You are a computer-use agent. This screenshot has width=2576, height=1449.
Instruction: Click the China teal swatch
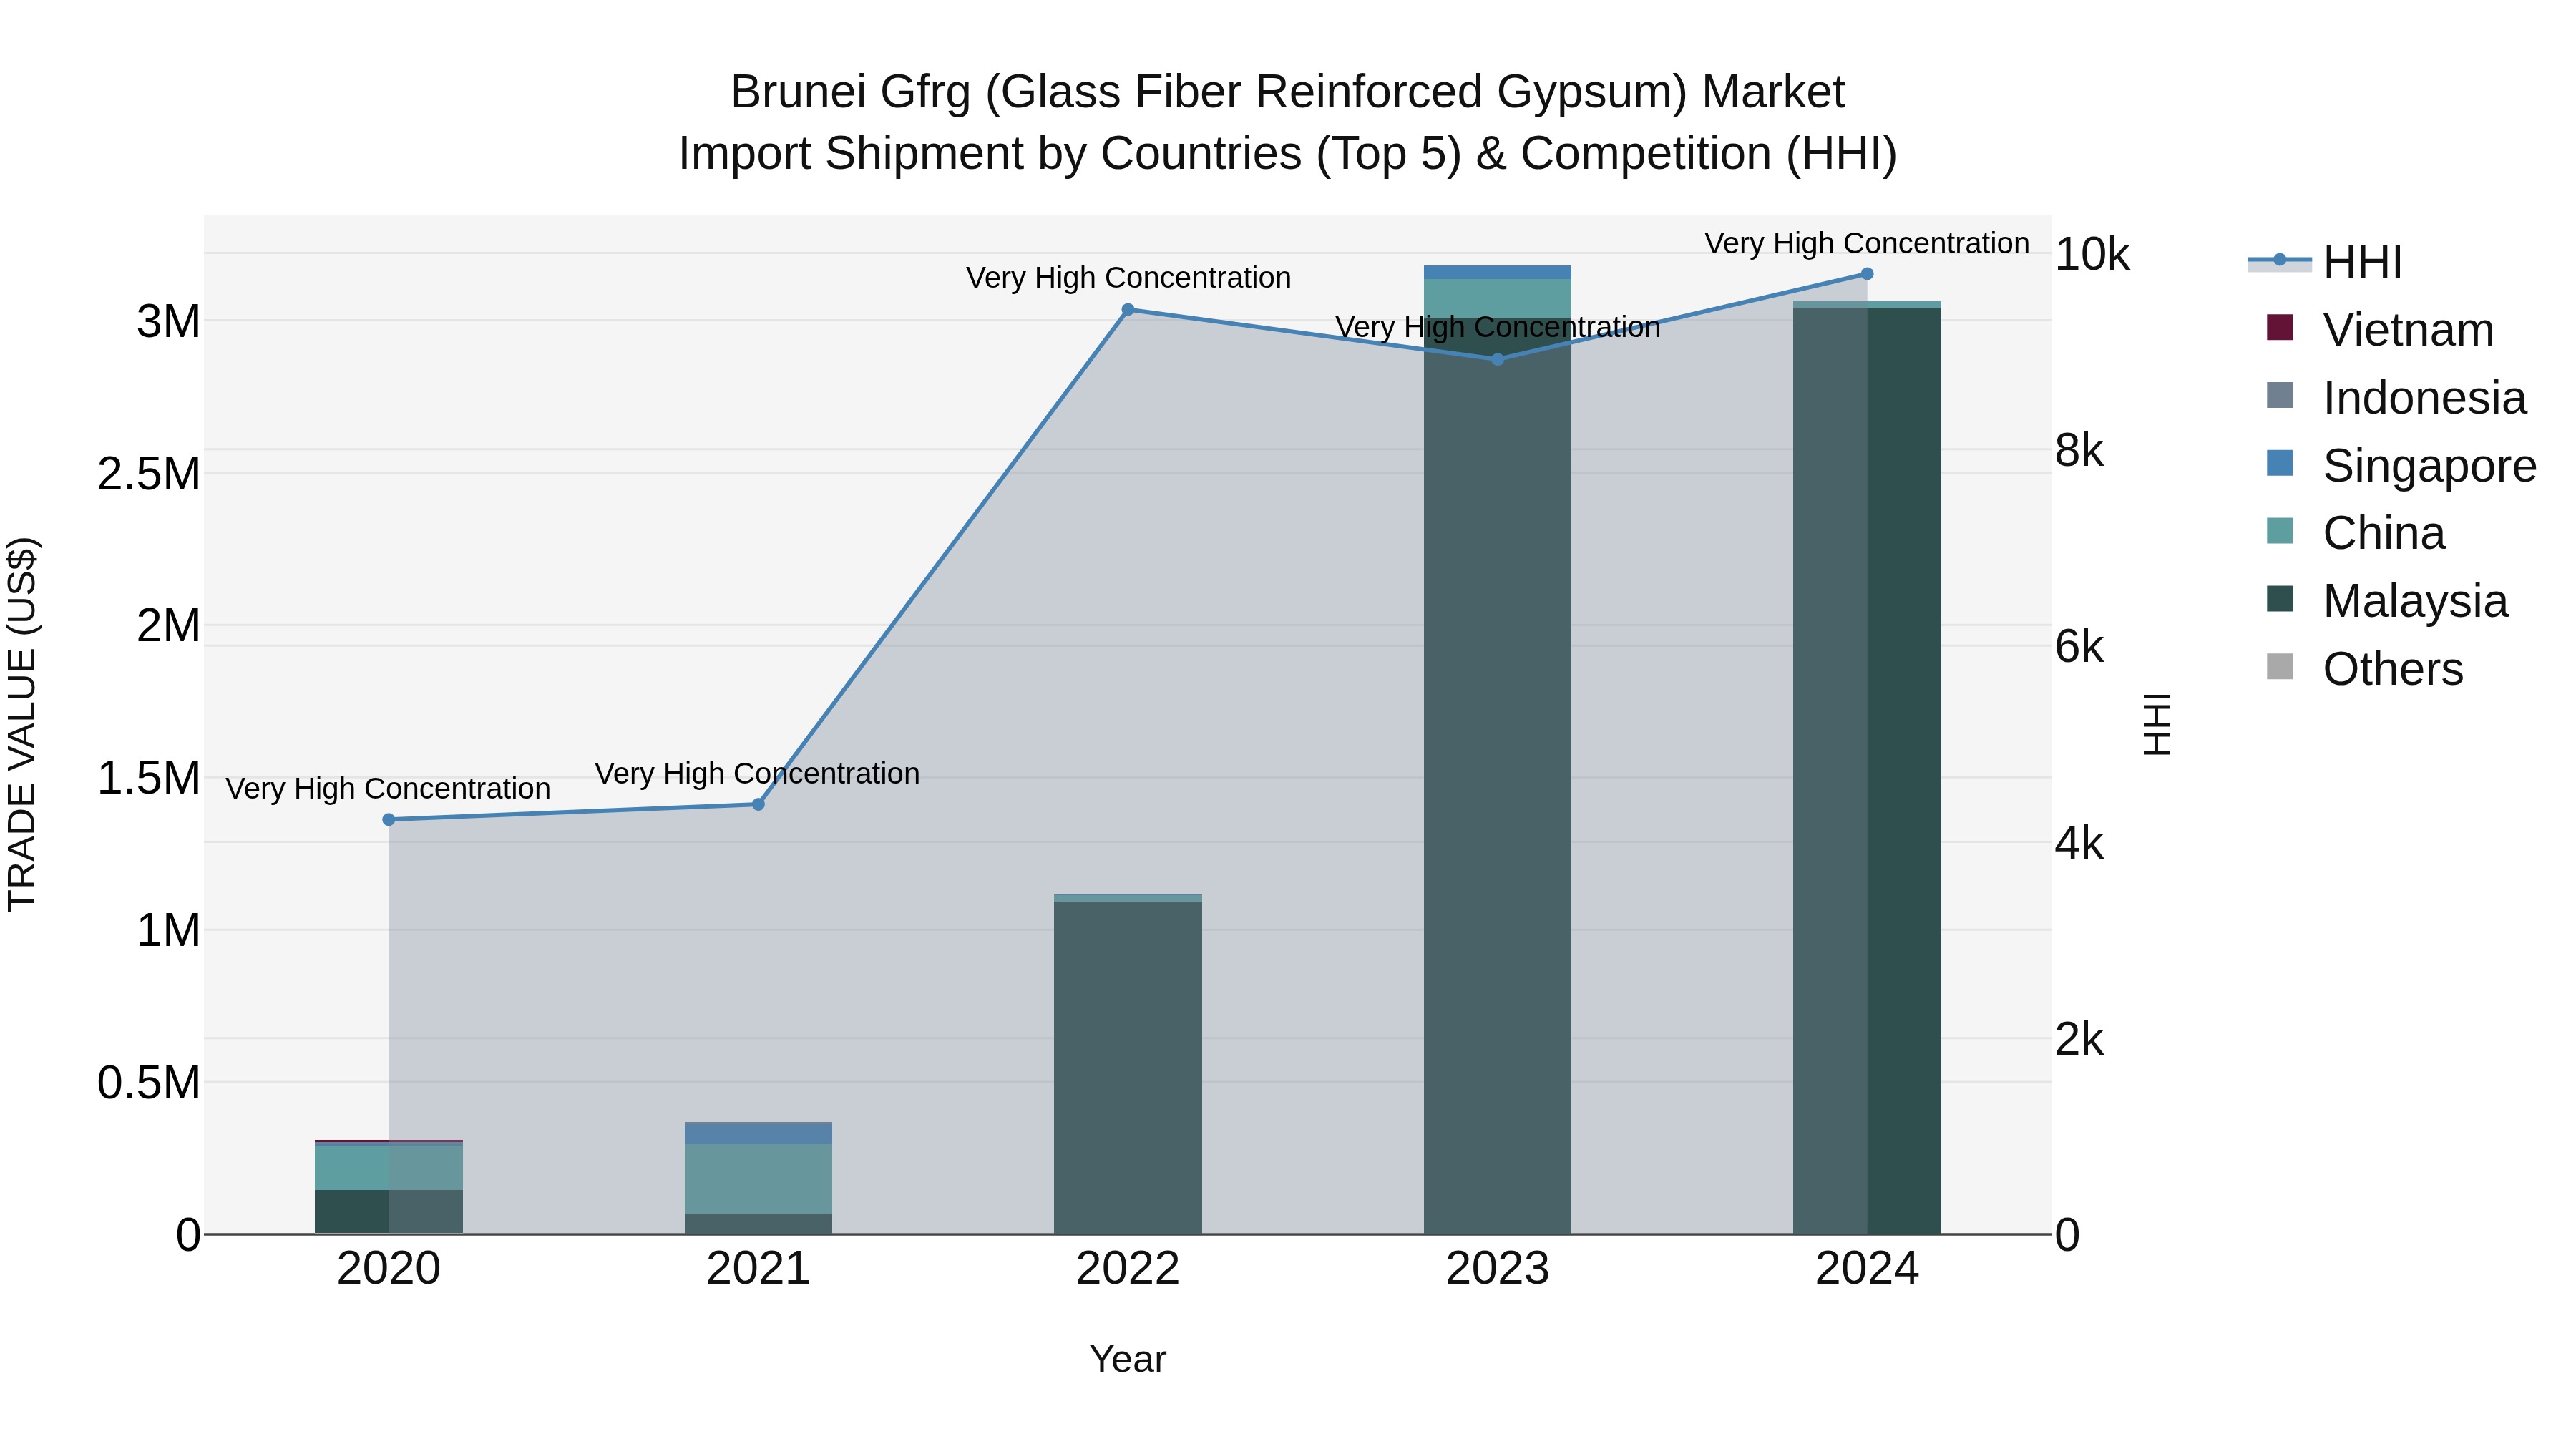(x=2280, y=531)
